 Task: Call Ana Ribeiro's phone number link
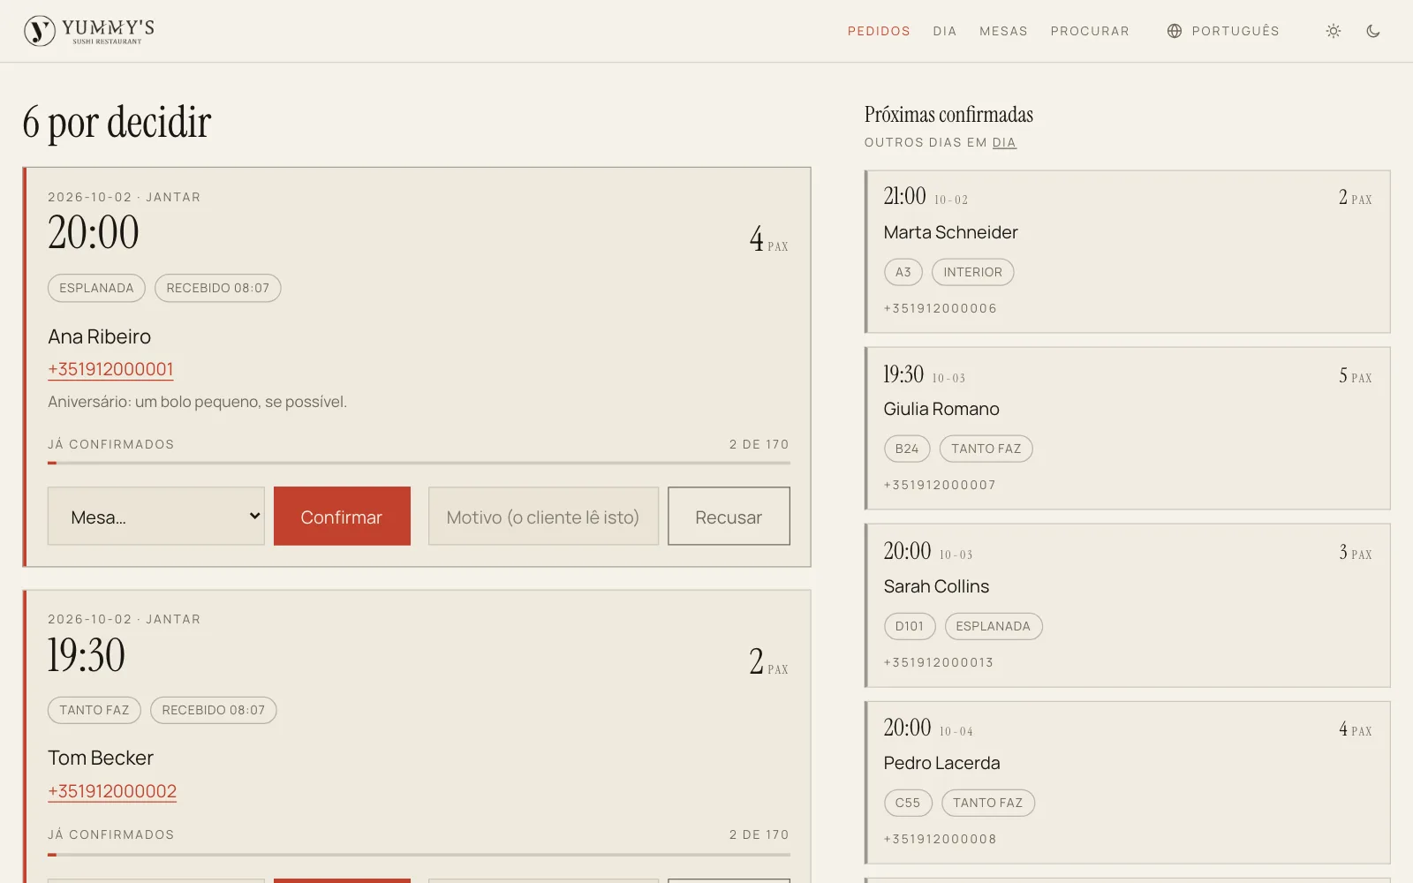click(110, 369)
